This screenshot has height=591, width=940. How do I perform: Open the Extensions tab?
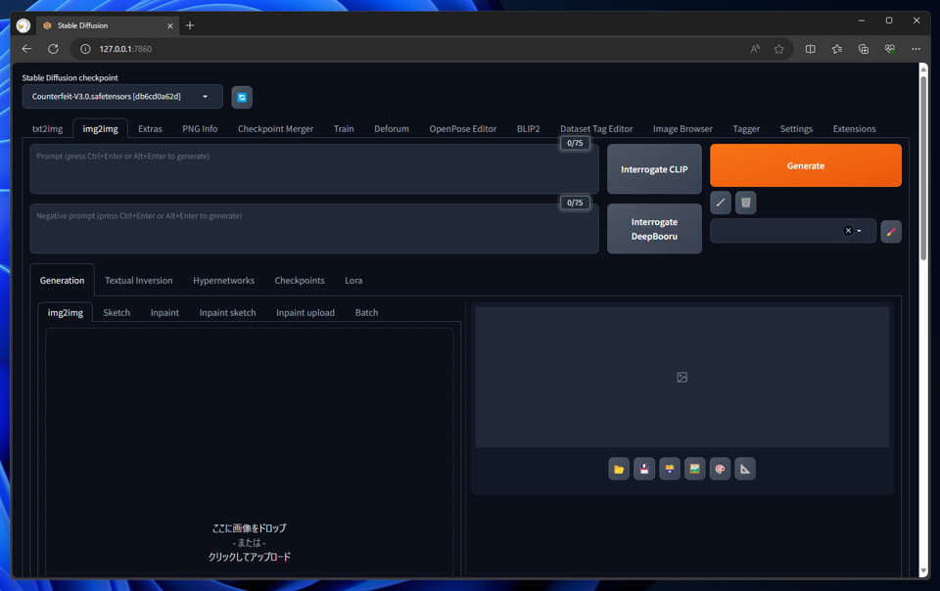pos(854,129)
